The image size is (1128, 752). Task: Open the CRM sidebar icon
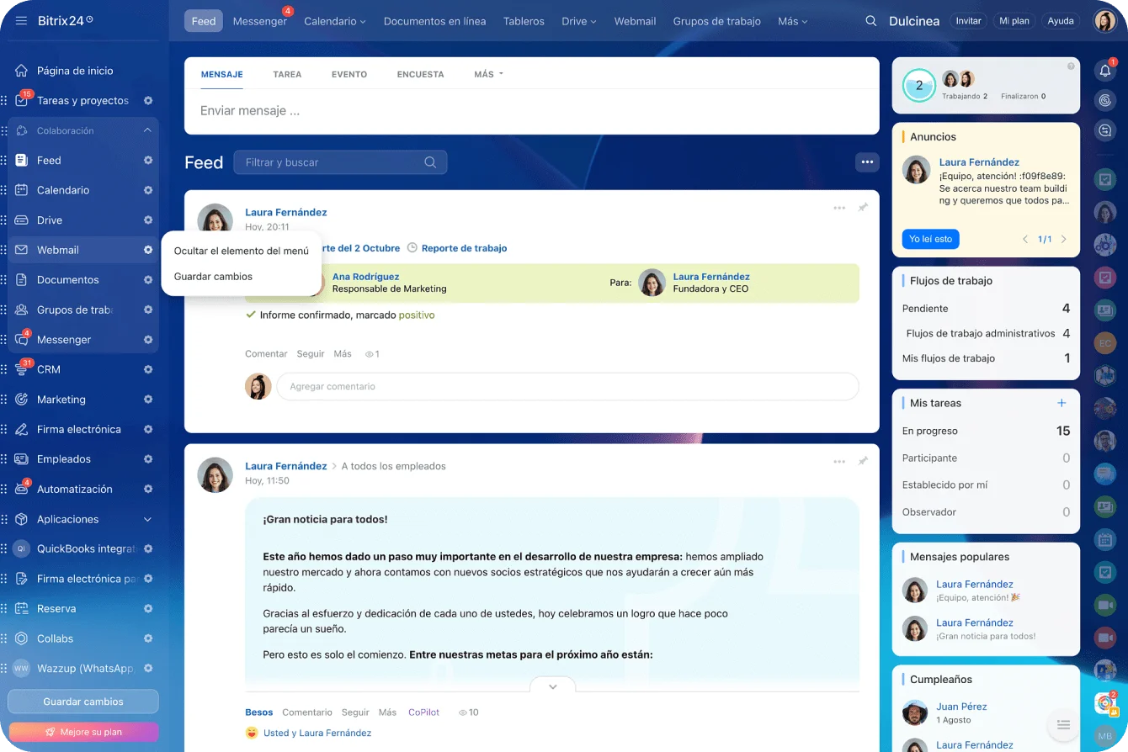(x=22, y=369)
